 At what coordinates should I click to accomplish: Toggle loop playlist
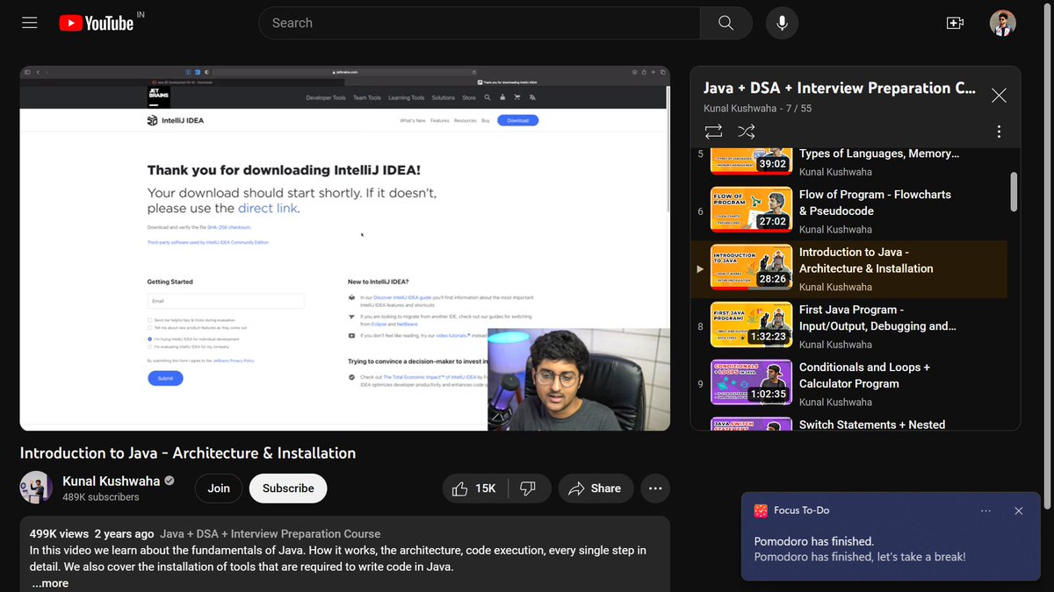point(713,132)
